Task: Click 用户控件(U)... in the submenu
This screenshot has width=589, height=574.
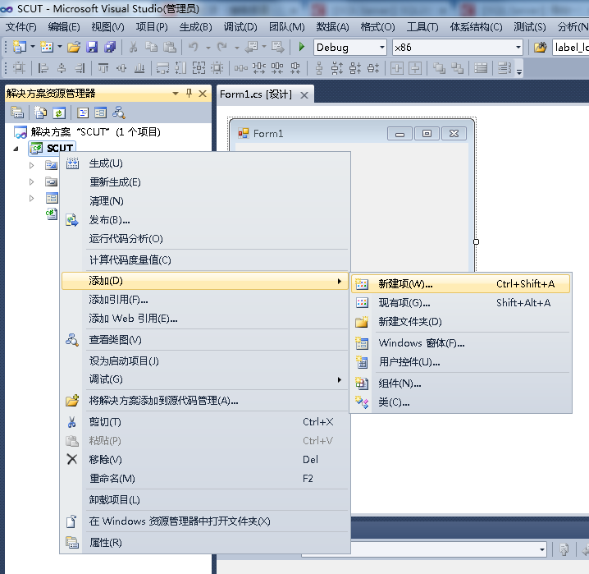Action: [460, 362]
